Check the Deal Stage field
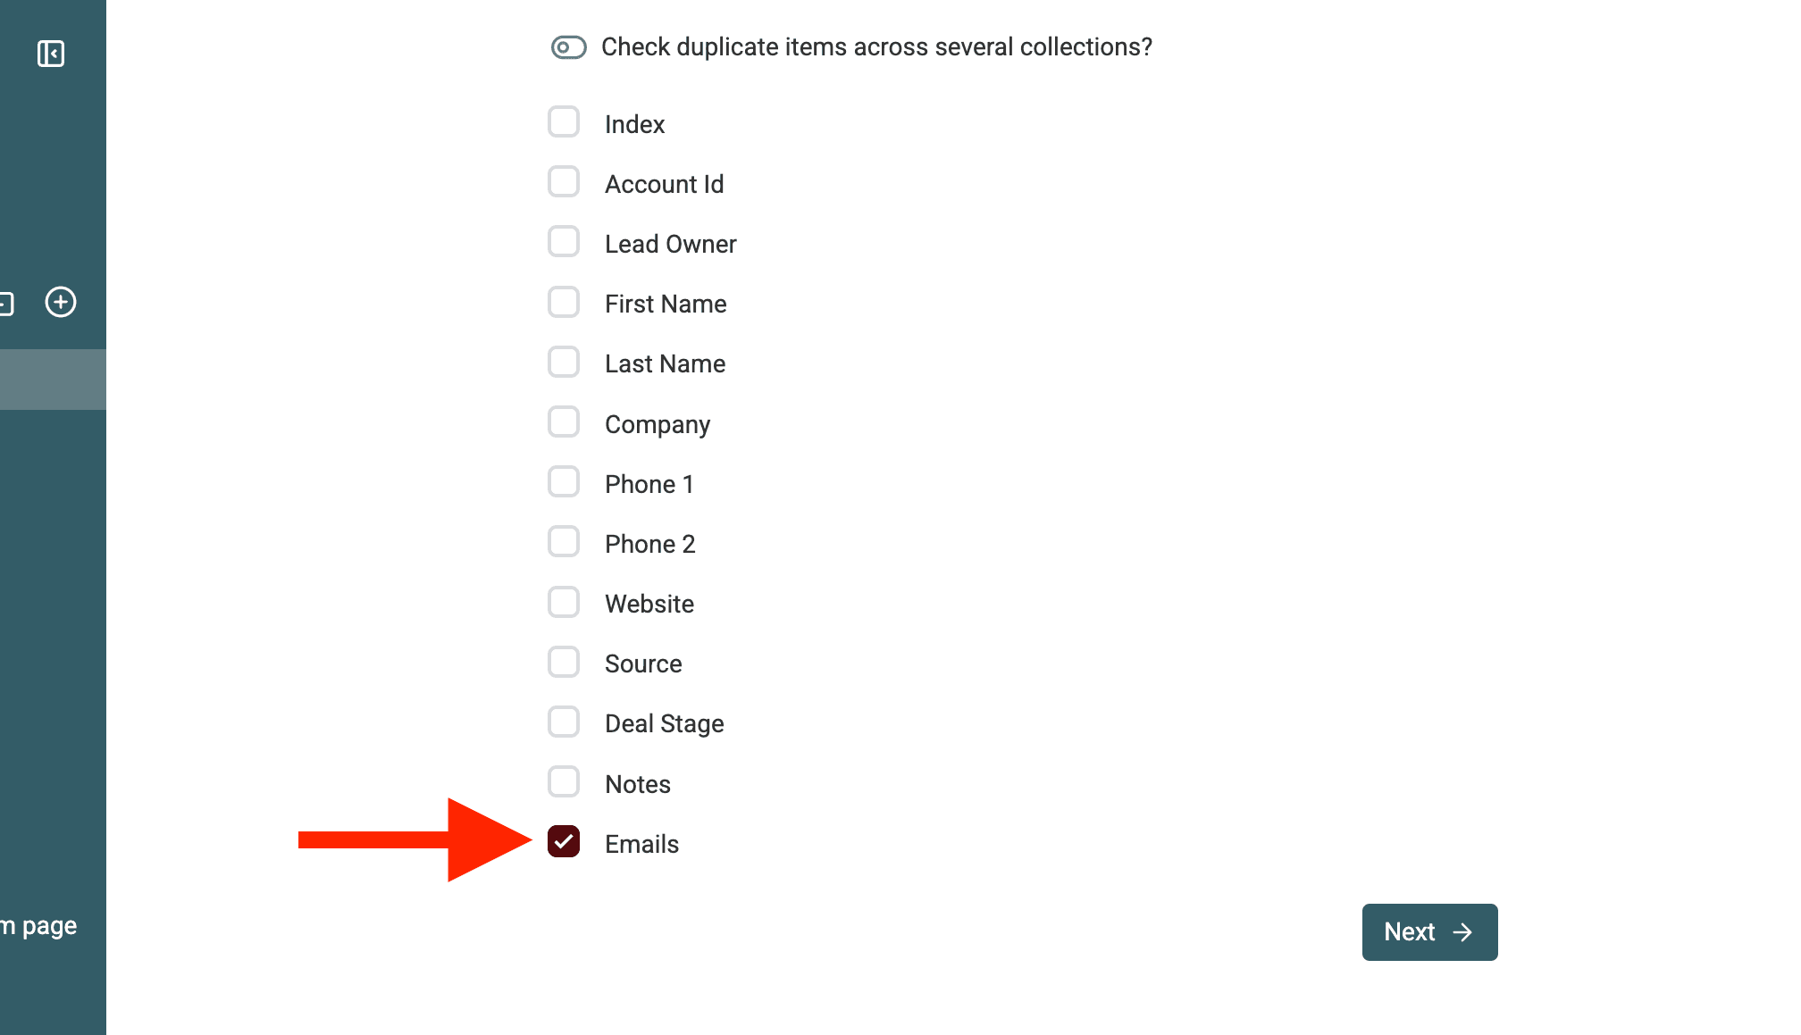This screenshot has width=1801, height=1035. click(x=564, y=722)
